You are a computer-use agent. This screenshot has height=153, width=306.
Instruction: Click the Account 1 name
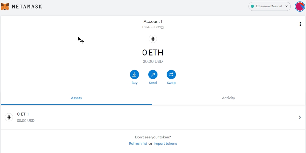pyautogui.click(x=153, y=21)
